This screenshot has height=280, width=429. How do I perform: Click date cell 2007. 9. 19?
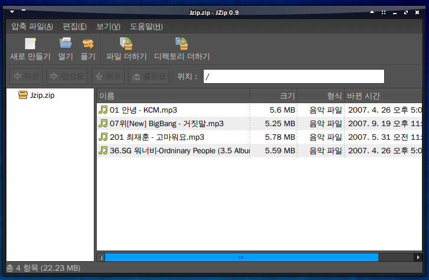385,124
